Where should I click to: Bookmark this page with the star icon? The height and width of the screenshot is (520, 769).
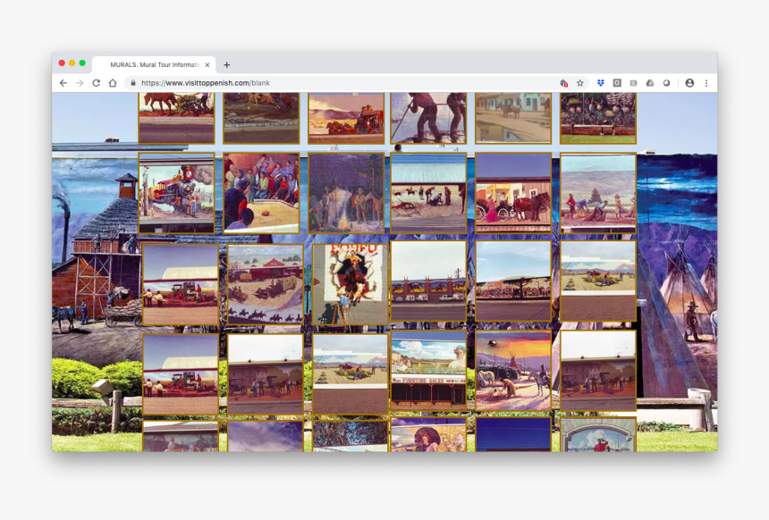point(580,83)
